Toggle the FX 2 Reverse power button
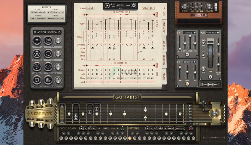The height and width of the screenshot is (145, 251). point(187,84)
